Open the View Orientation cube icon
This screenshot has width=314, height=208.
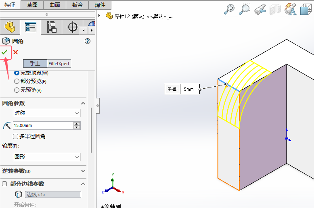coord(306,9)
